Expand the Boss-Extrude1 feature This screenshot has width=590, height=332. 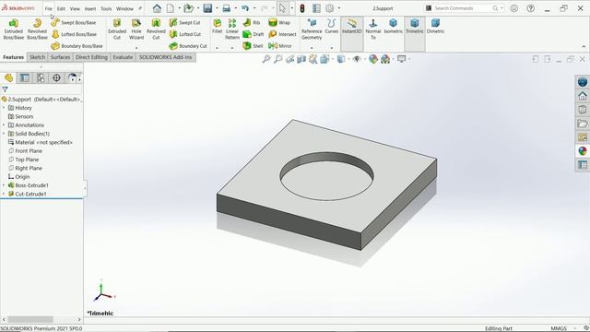(4, 185)
